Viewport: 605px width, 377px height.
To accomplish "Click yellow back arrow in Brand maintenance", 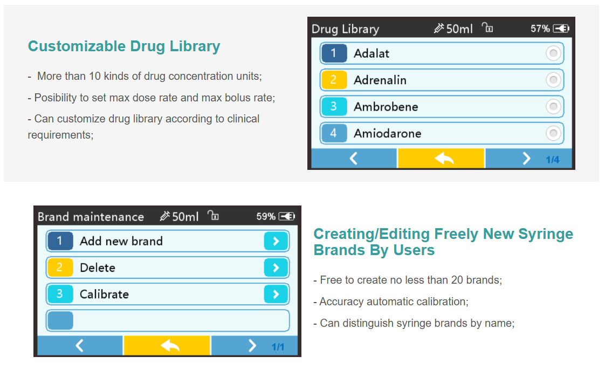I will coord(167,345).
